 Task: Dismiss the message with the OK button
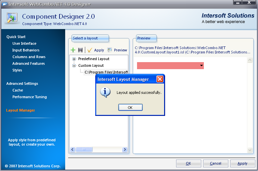130,107
